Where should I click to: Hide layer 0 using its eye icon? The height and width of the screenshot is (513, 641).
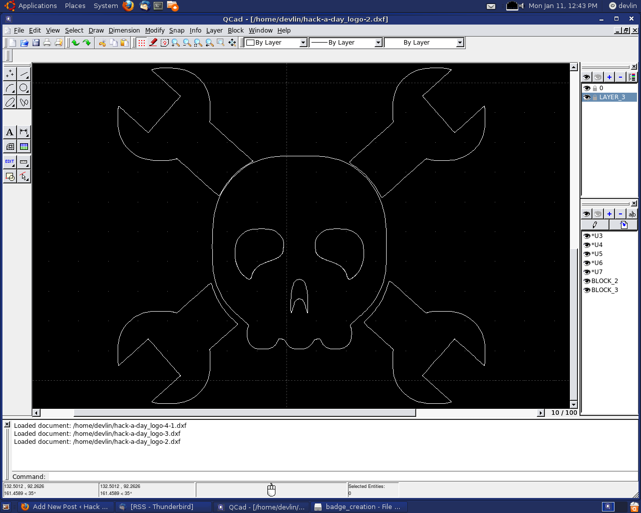[587, 88]
